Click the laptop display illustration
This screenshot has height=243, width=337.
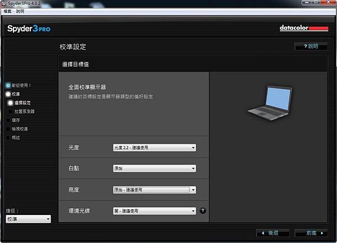pos(270,103)
